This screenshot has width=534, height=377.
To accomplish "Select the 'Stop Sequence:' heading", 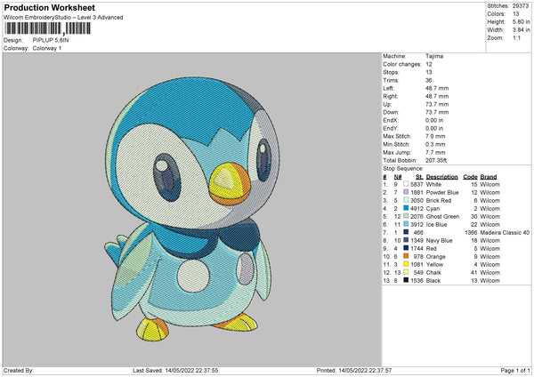I will pyautogui.click(x=403, y=168).
